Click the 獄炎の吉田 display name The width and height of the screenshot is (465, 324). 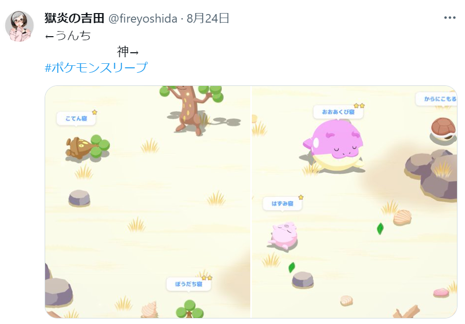click(74, 19)
